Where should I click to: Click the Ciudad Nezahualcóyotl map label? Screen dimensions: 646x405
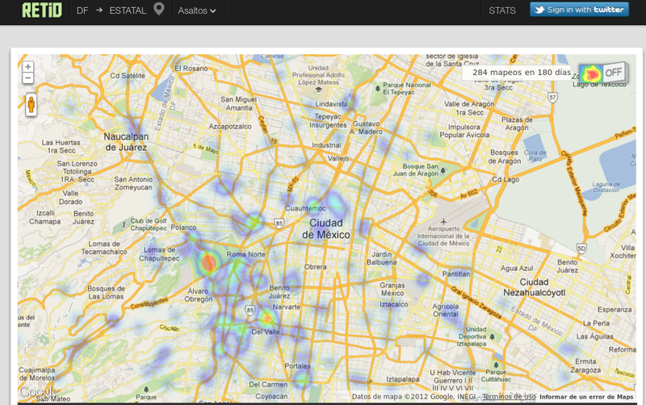[534, 287]
